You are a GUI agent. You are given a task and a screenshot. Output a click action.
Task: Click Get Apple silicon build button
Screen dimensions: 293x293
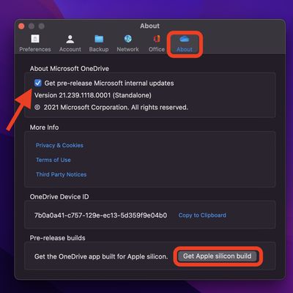(218, 256)
